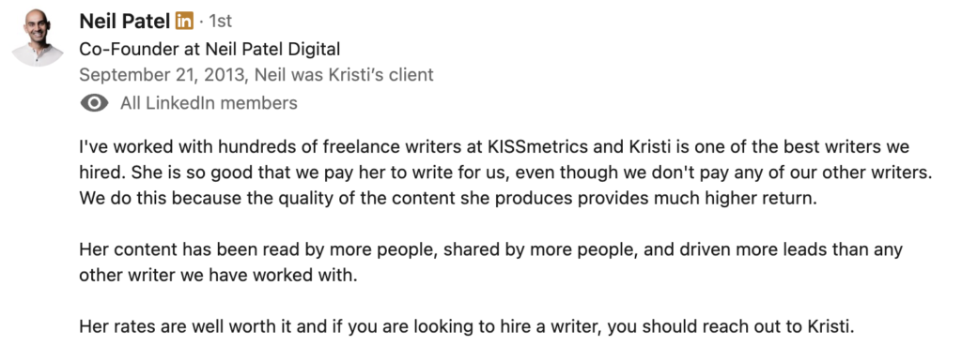Viewport: 962px width, 346px height.
Task: Click the sentence beginning "She is so good"
Action: pos(532,173)
